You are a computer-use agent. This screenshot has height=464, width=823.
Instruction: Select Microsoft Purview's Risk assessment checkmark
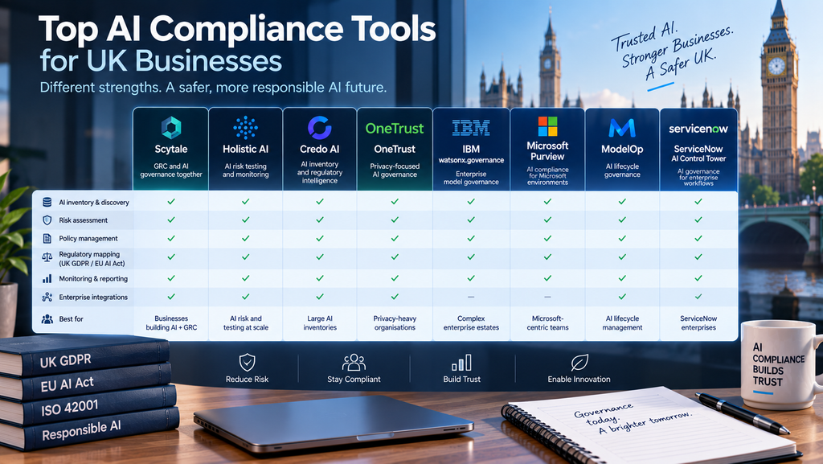pos(547,220)
